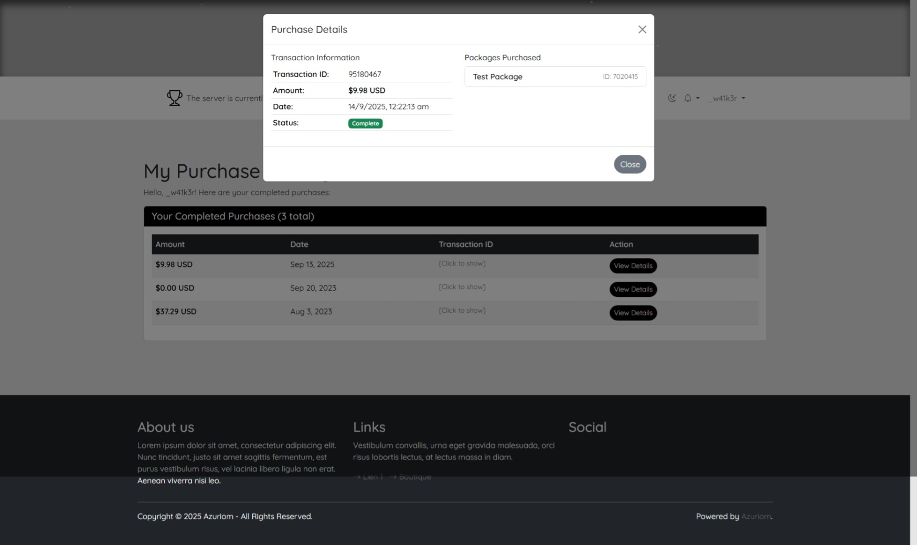Click the Amount column header in the table
The width and height of the screenshot is (917, 545).
[170, 244]
